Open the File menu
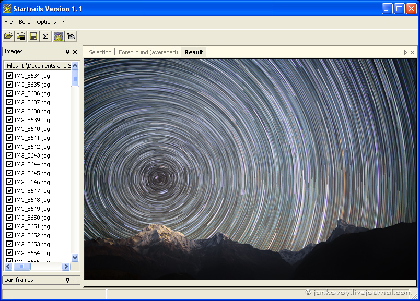This screenshot has height=301, width=420. click(x=8, y=22)
